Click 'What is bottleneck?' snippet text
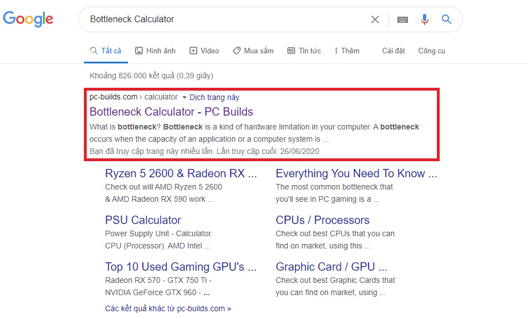Screen dimensions: 528x319 pos(125,127)
